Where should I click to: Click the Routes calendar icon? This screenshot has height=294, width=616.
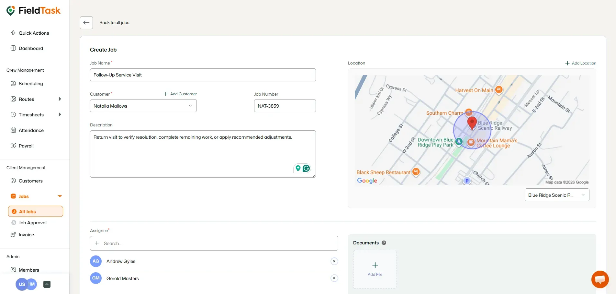click(x=13, y=99)
